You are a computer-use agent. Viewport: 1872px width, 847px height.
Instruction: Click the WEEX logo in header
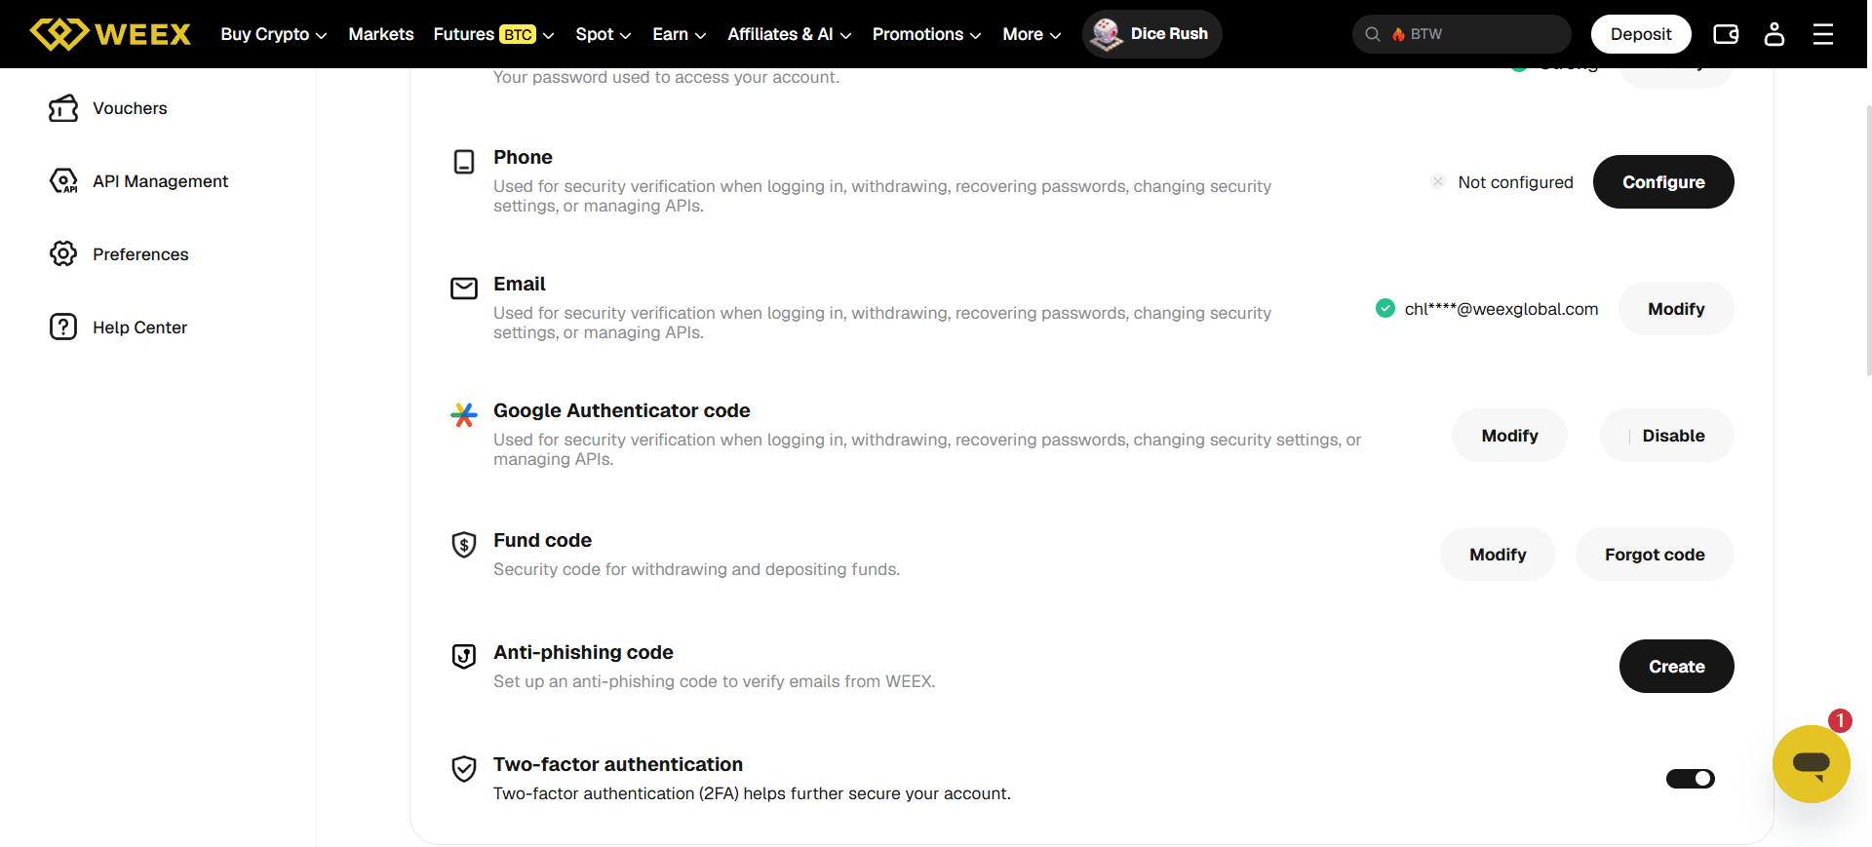[x=110, y=34]
